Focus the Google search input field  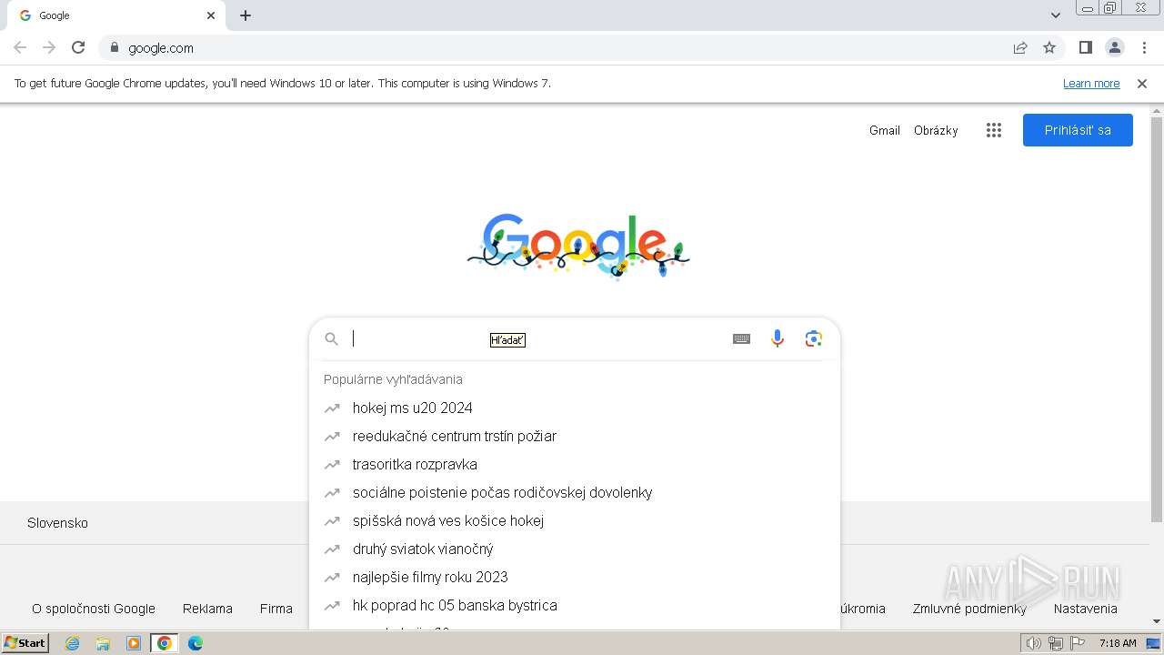pos(537,339)
